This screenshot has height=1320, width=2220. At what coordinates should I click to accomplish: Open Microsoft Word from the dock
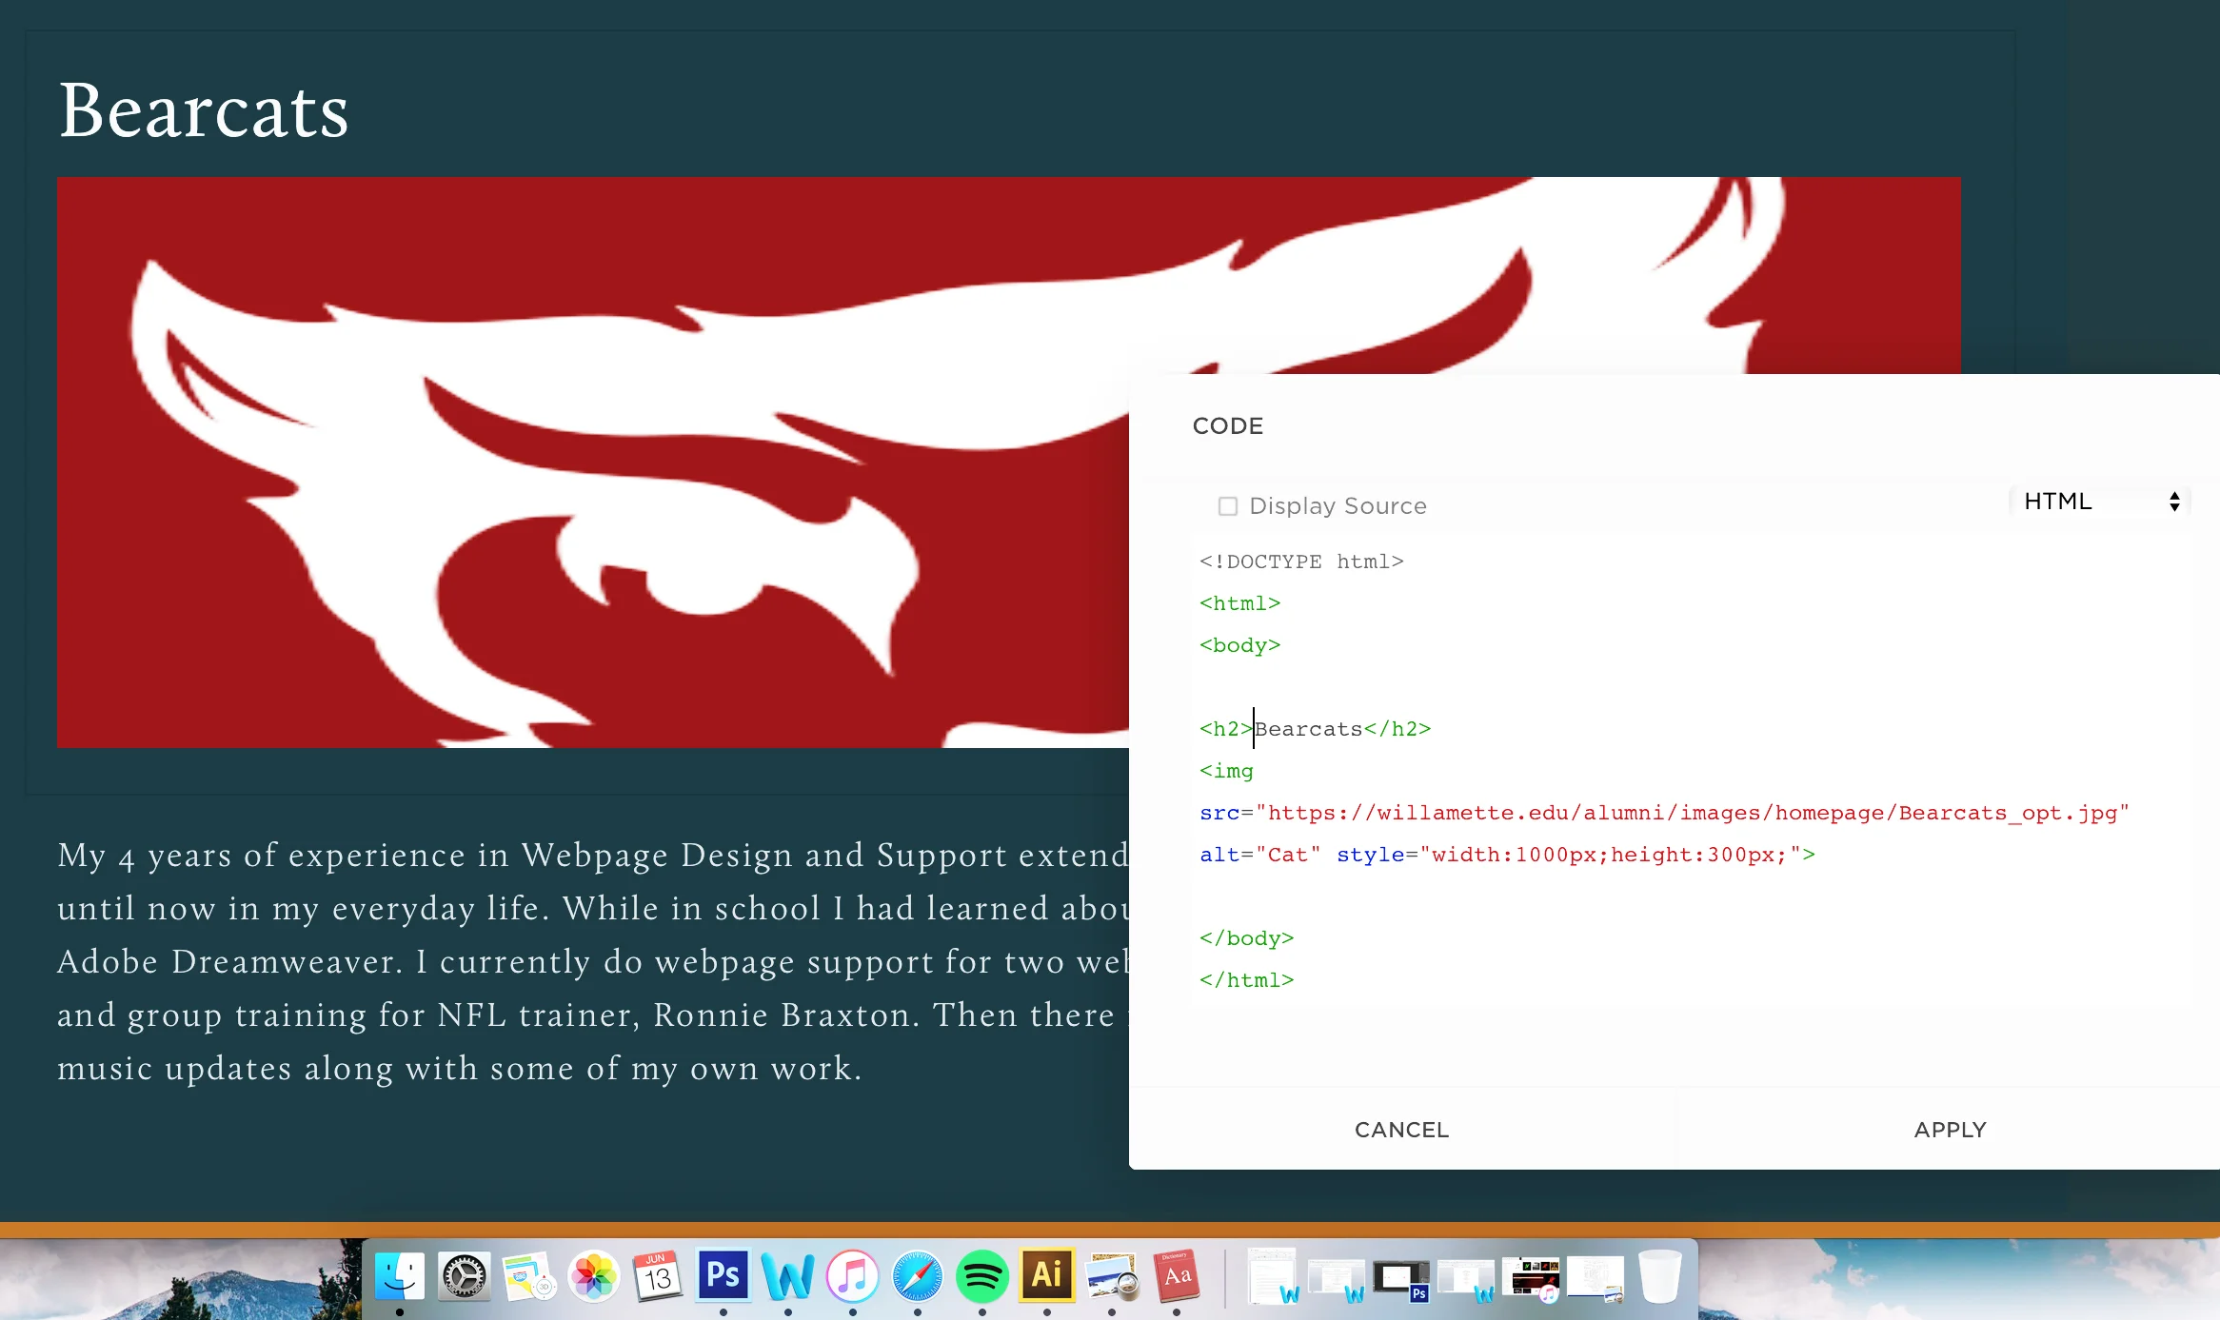787,1275
